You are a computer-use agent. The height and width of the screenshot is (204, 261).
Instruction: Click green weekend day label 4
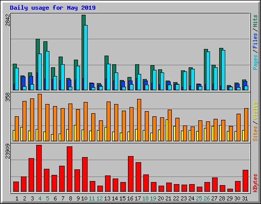coord(40,198)
